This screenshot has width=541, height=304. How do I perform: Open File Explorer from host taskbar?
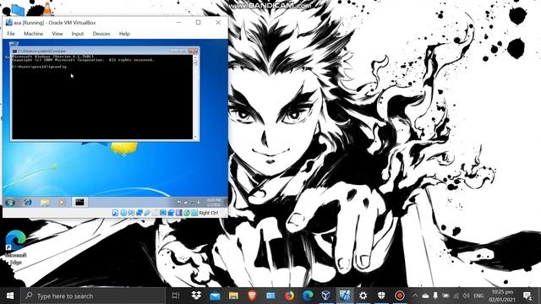[x=233, y=296]
